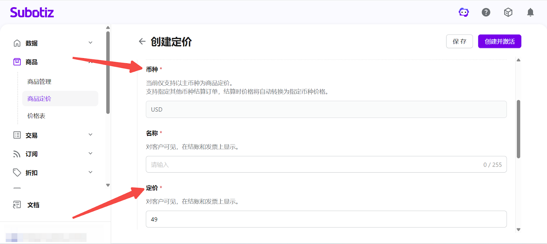Click the 文档 document icon in sidebar
Screen dimensions: 547x244
[17, 205]
